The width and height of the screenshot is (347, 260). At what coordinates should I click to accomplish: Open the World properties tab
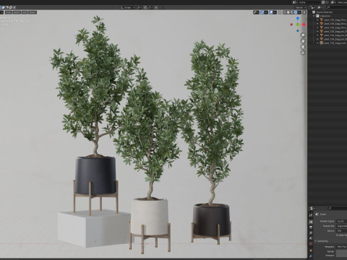(311, 244)
